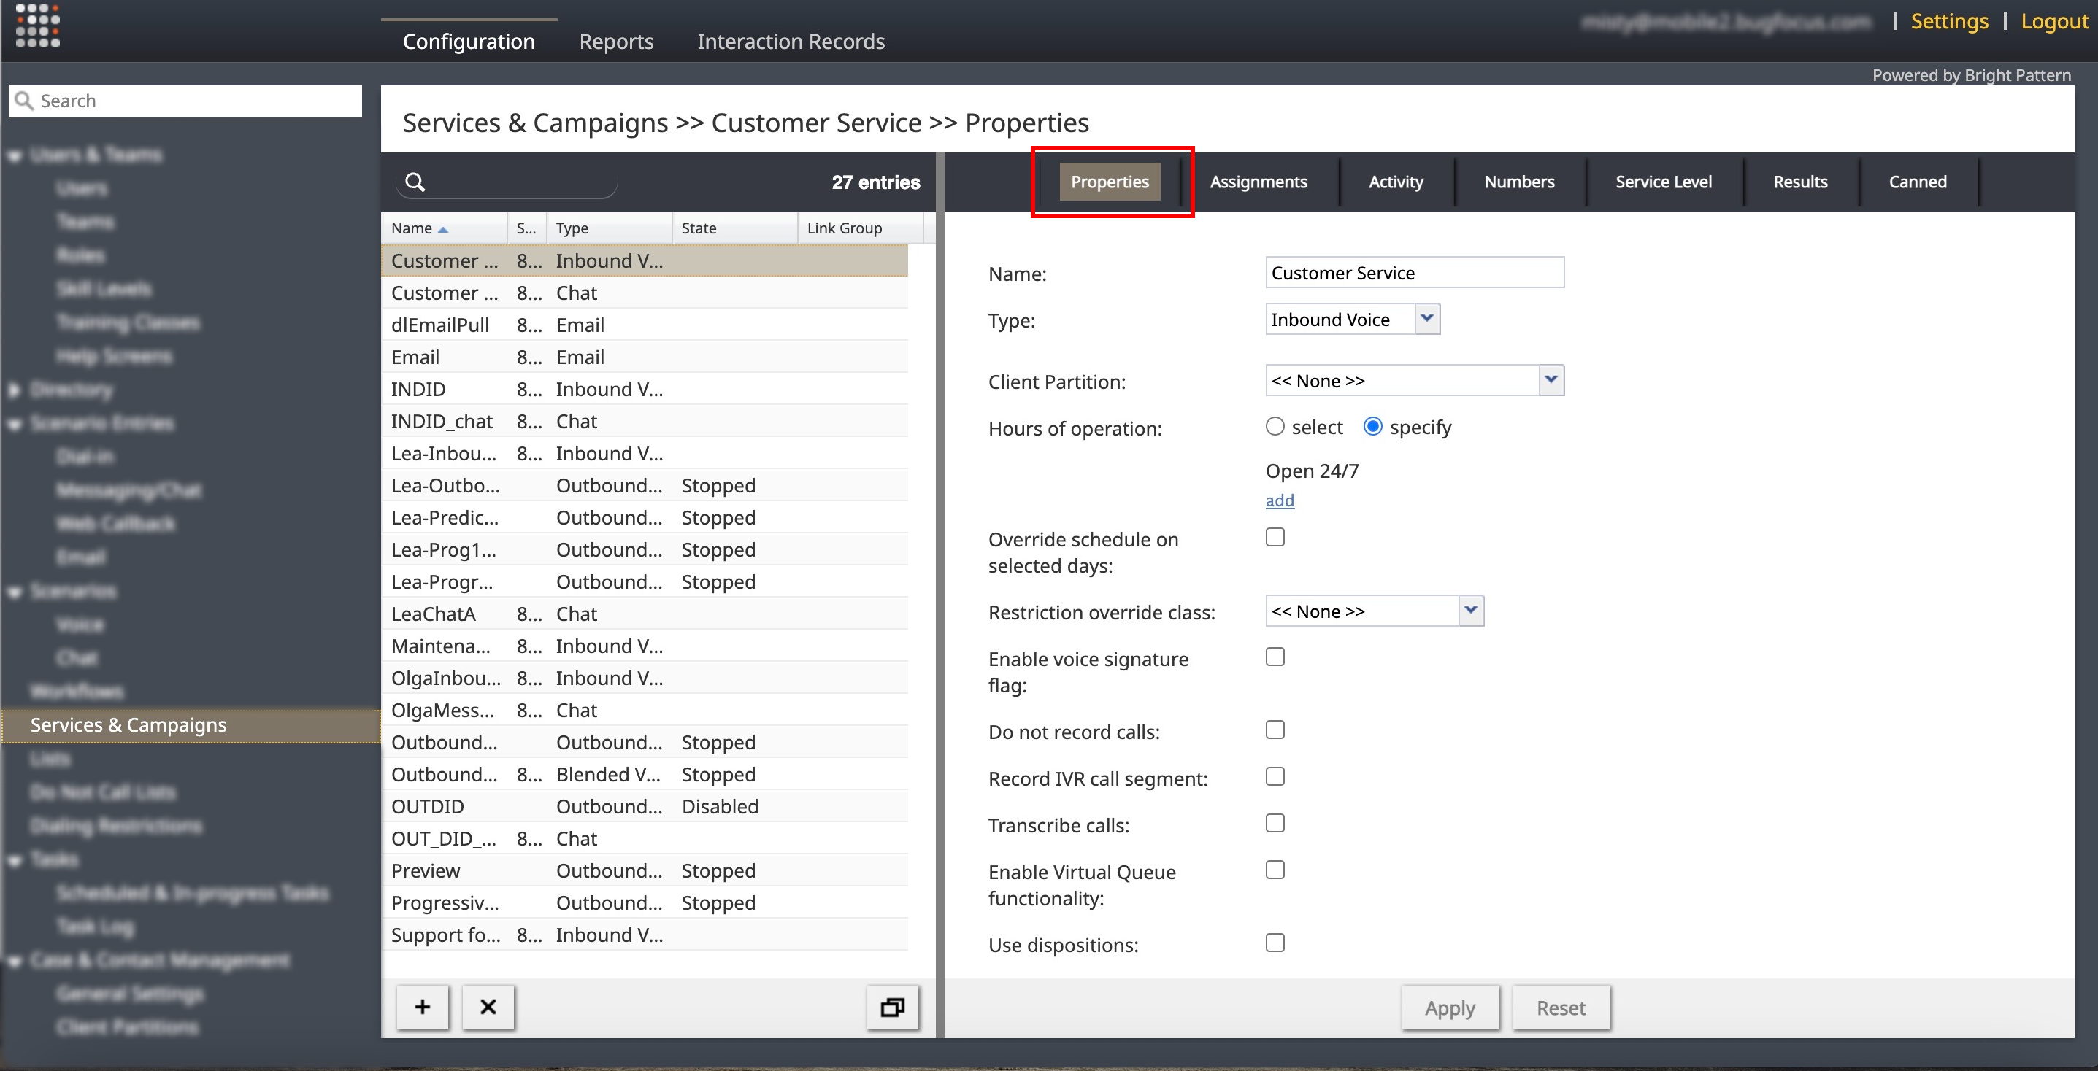2098x1071 pixels.
Task: Collapse the Scenarios tree section
Action: coord(15,592)
